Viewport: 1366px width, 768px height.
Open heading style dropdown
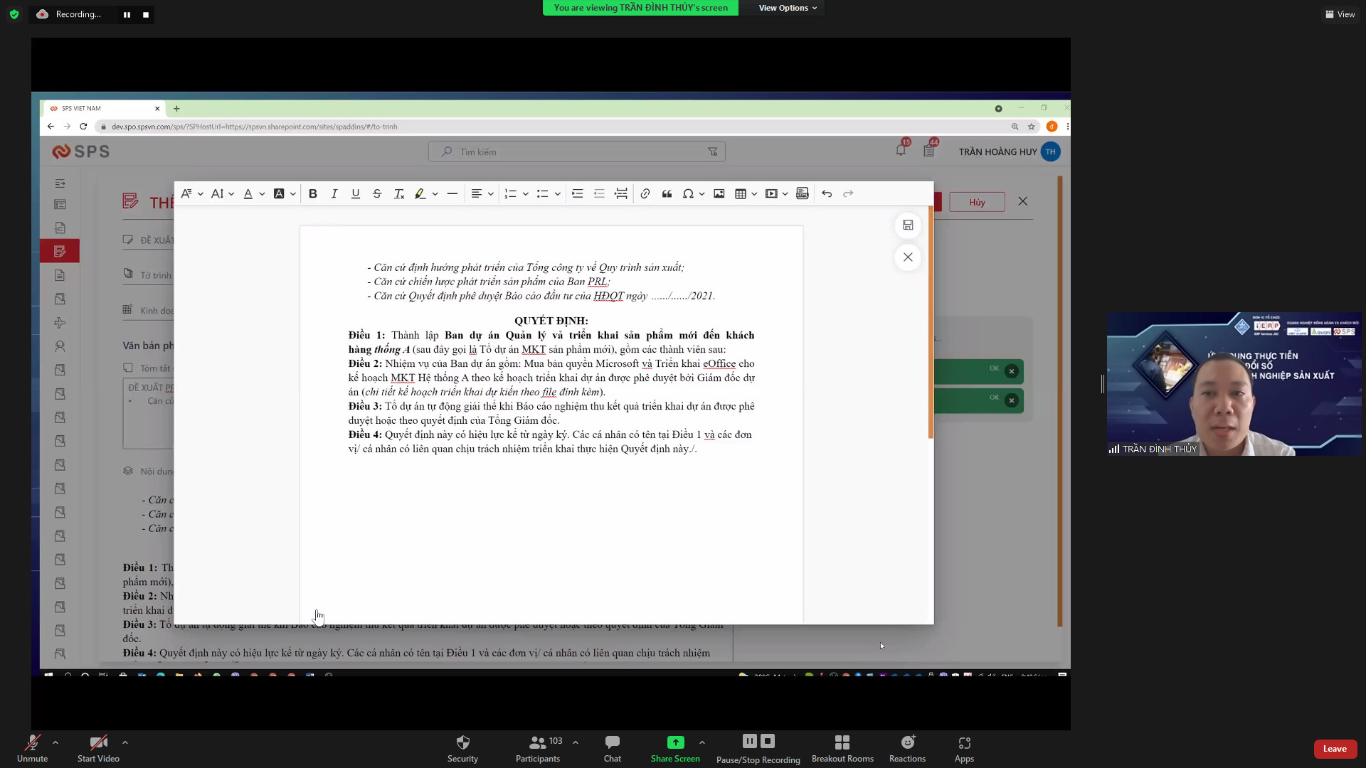point(192,193)
